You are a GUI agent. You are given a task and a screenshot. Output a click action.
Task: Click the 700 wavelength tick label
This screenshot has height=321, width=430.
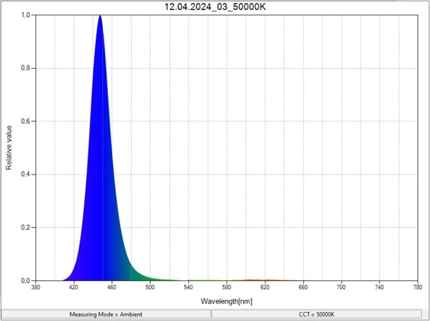(x=341, y=287)
